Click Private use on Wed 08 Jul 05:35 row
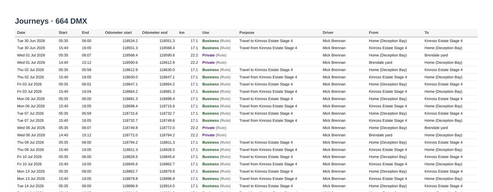 208,128
